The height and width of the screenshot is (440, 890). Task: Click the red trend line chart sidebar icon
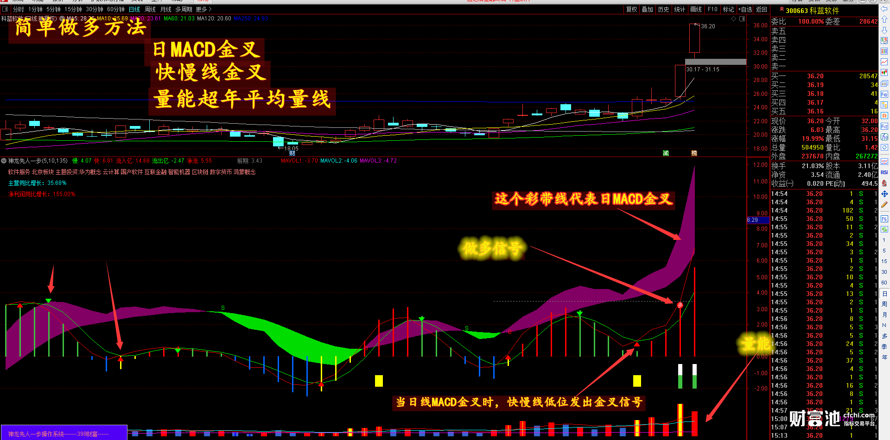[884, 62]
